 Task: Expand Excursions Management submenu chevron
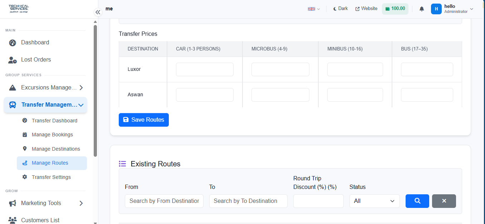coord(81,88)
